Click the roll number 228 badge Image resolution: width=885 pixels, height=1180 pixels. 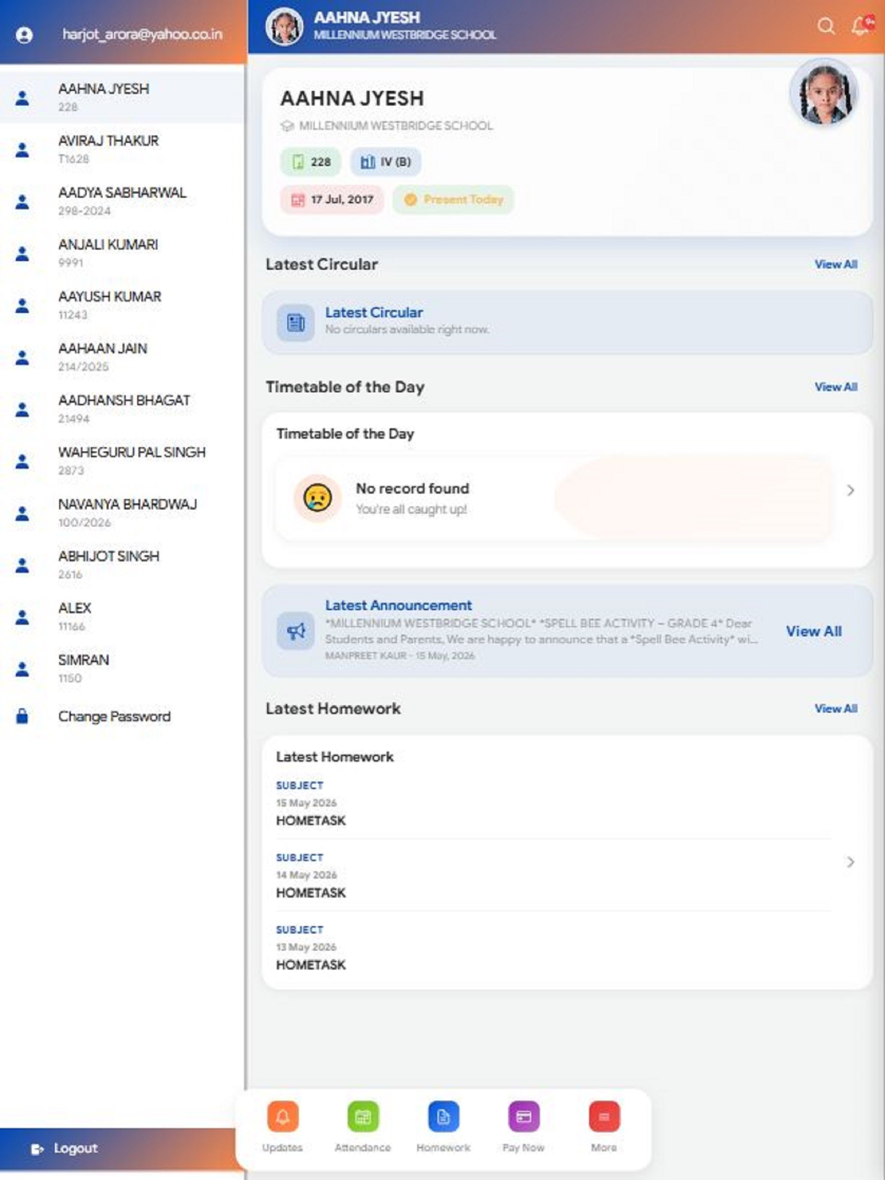(x=311, y=162)
